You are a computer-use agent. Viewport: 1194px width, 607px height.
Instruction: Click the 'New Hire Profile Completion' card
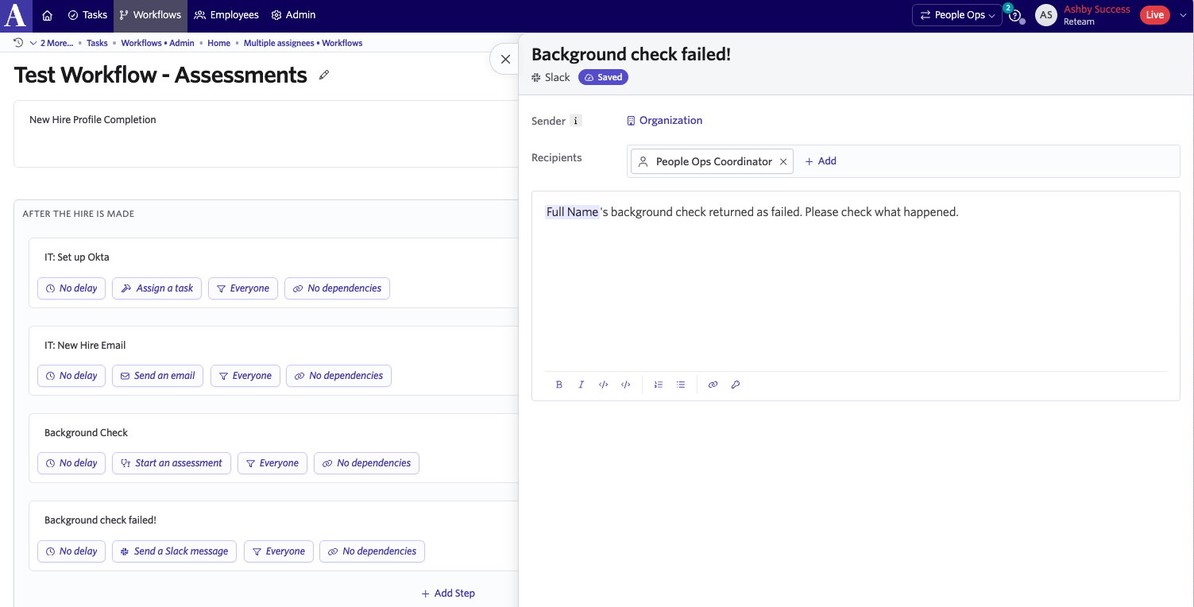266,134
